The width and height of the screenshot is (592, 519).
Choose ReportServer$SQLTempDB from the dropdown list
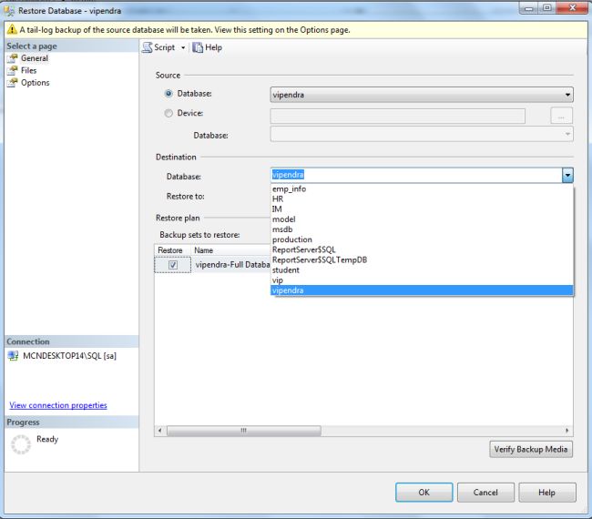coord(422,260)
